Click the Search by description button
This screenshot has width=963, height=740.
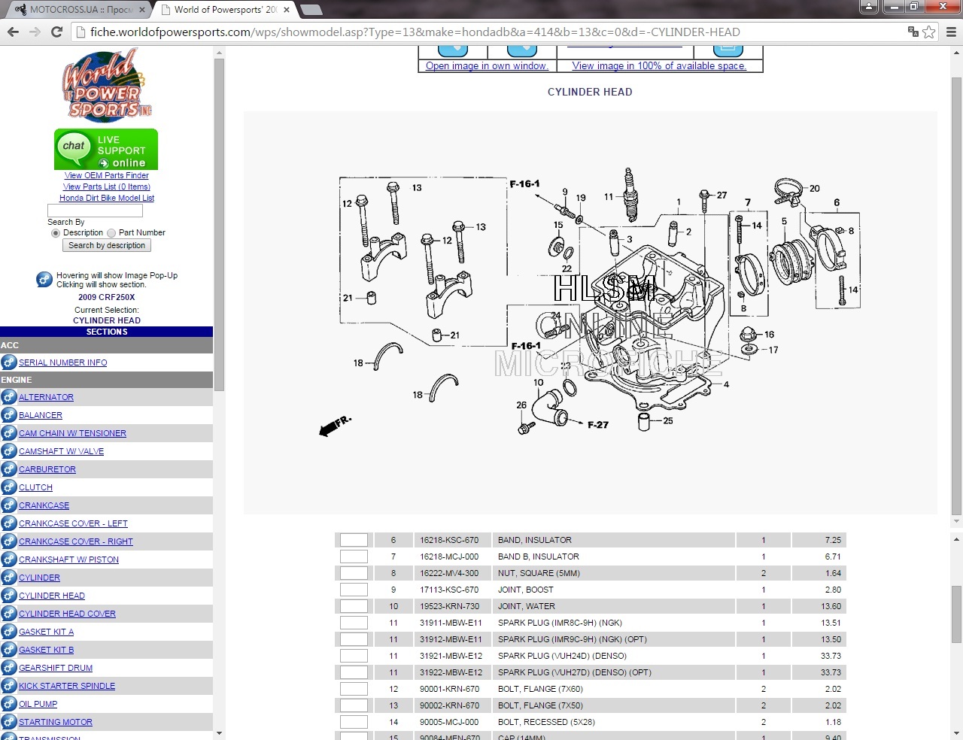pos(107,246)
